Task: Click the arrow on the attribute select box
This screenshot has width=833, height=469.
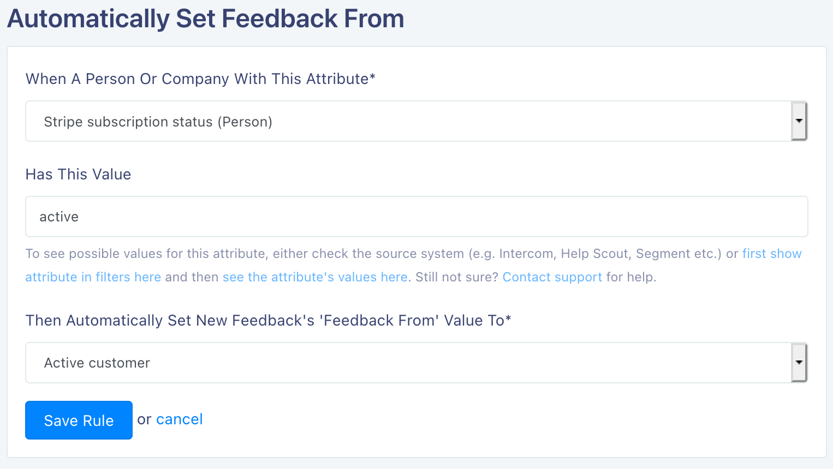Action: tap(799, 121)
